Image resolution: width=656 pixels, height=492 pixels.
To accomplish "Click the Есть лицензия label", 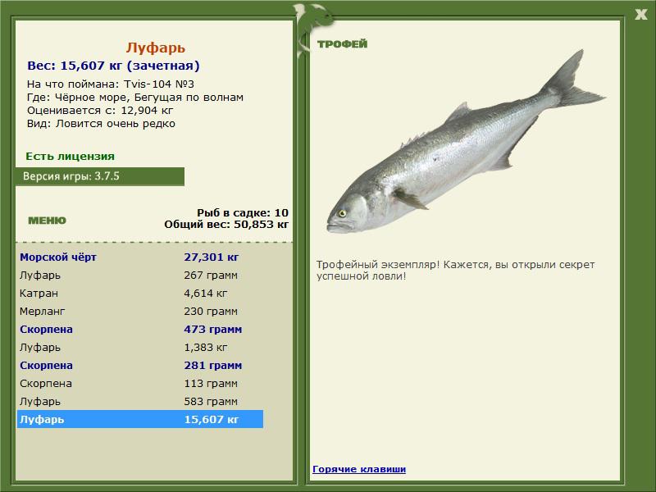I will (x=70, y=156).
